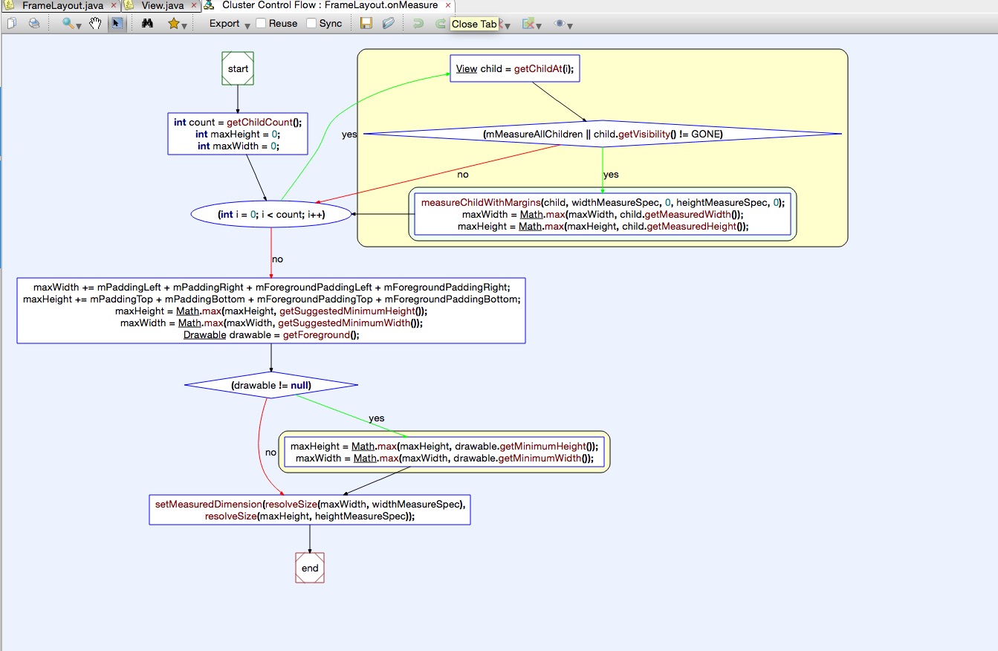Open the Export menu

tap(229, 23)
